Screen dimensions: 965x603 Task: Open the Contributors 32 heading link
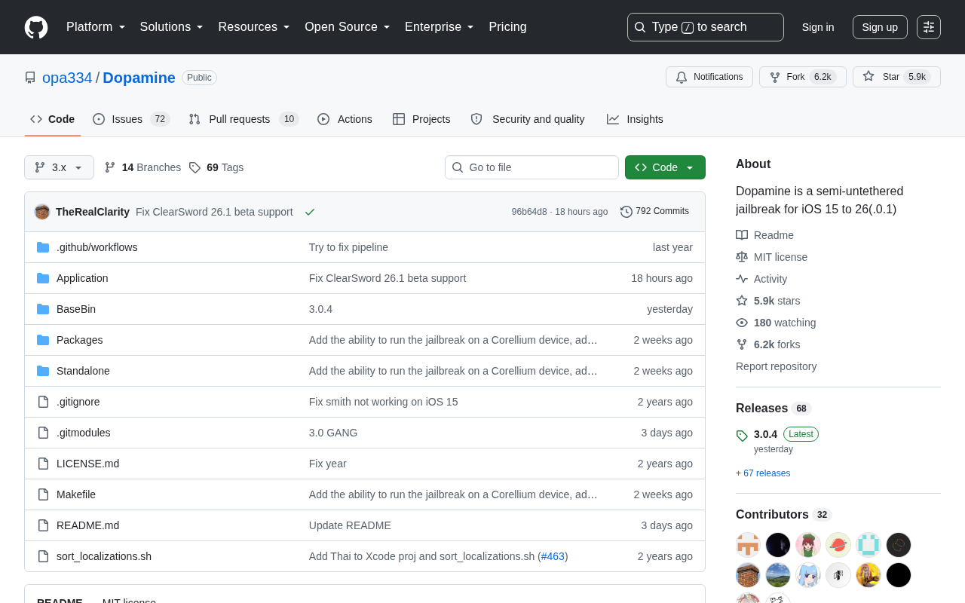tap(783, 515)
